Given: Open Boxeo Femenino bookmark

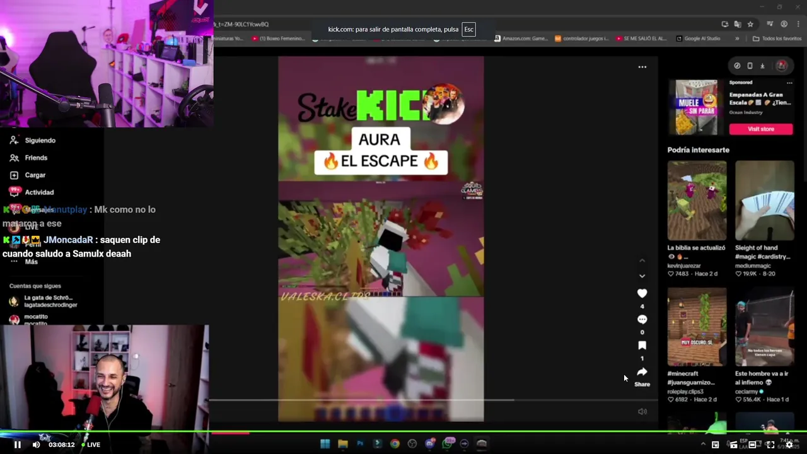Looking at the screenshot, I should click(x=279, y=38).
